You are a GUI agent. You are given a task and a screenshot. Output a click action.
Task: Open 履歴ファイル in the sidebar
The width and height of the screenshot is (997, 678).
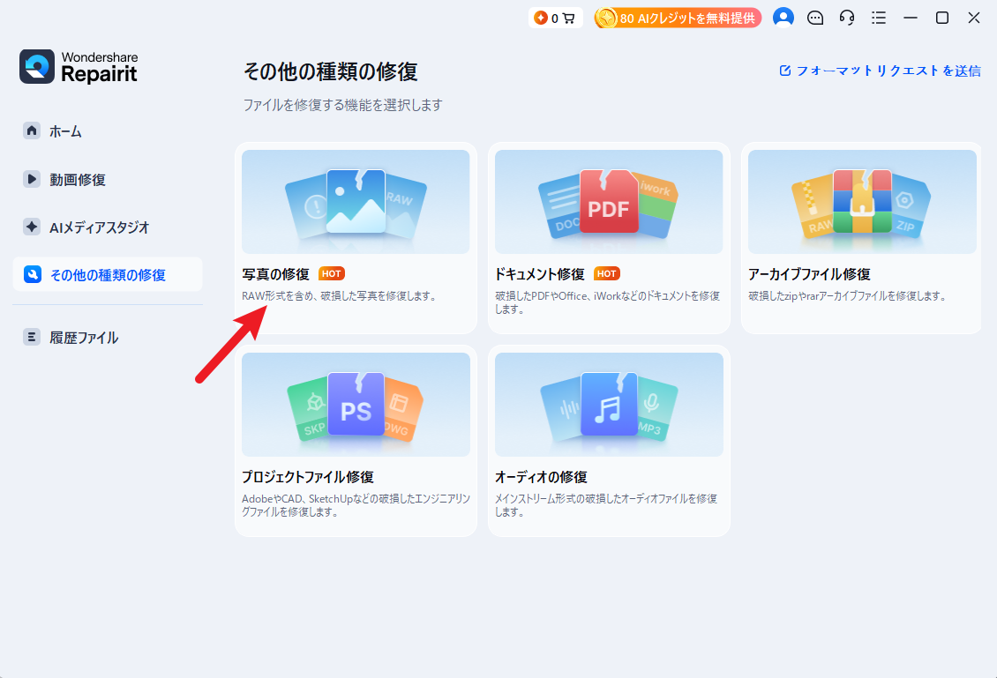(x=108, y=337)
